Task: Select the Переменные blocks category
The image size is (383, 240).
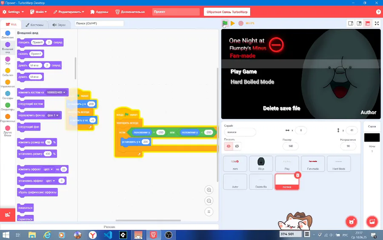Action: pos(8,118)
